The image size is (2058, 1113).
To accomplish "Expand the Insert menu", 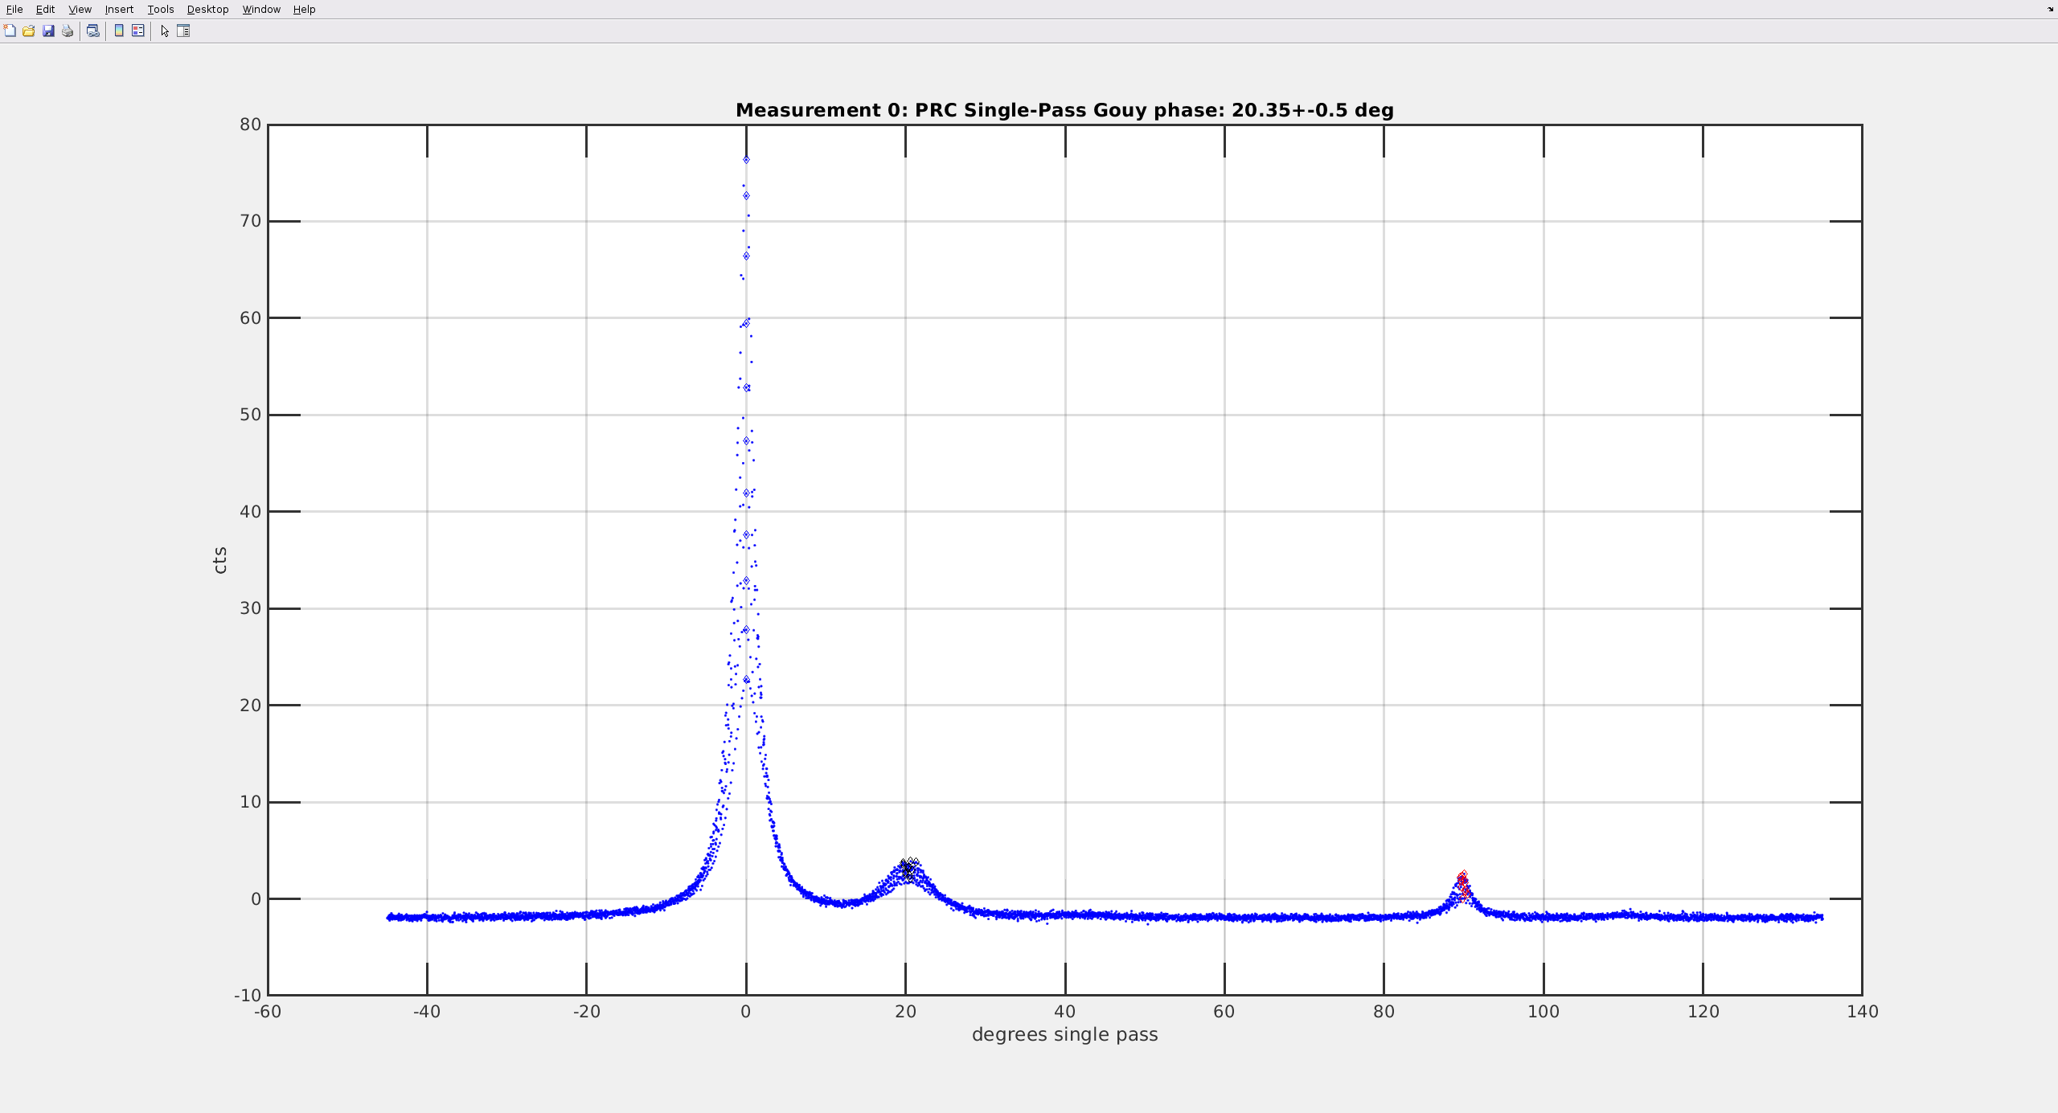I will [119, 9].
